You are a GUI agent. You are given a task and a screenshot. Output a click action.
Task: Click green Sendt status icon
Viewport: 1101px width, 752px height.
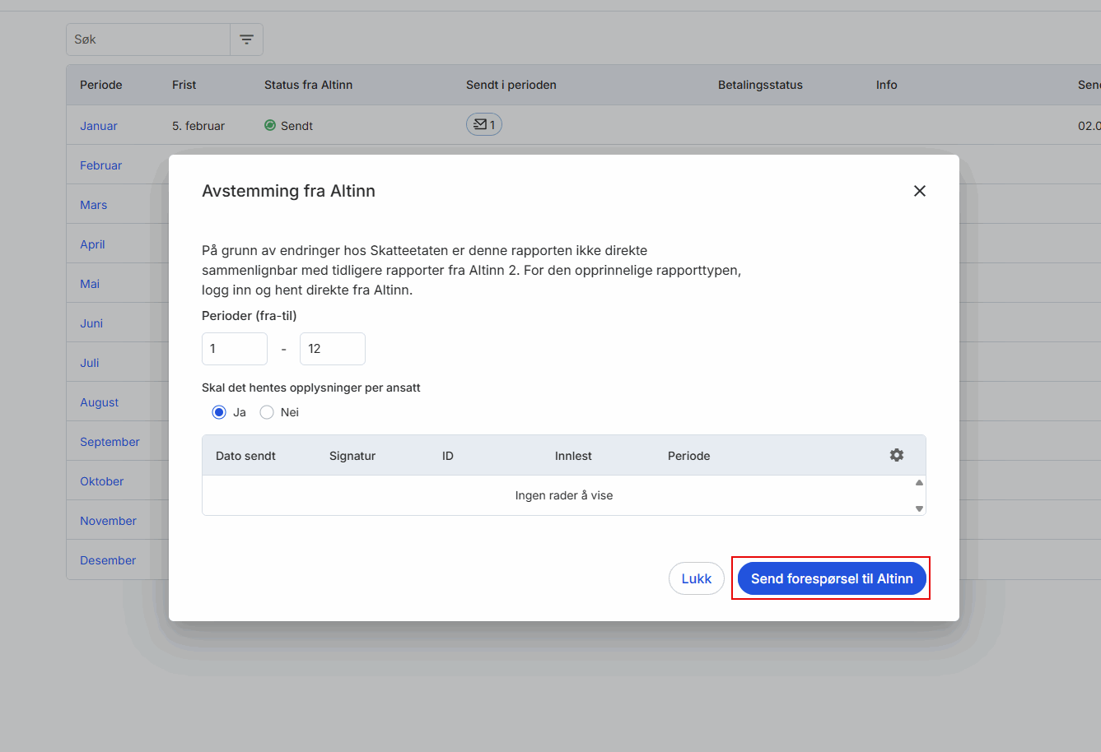[x=270, y=125]
